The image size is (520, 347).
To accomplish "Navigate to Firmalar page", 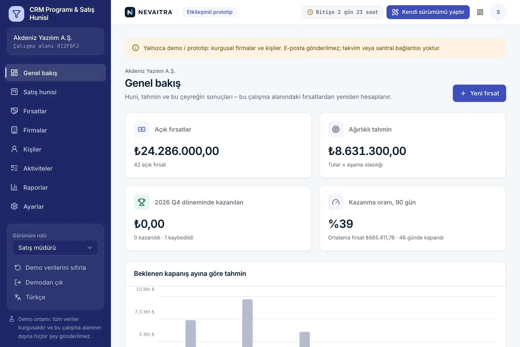I will click(x=55, y=130).
